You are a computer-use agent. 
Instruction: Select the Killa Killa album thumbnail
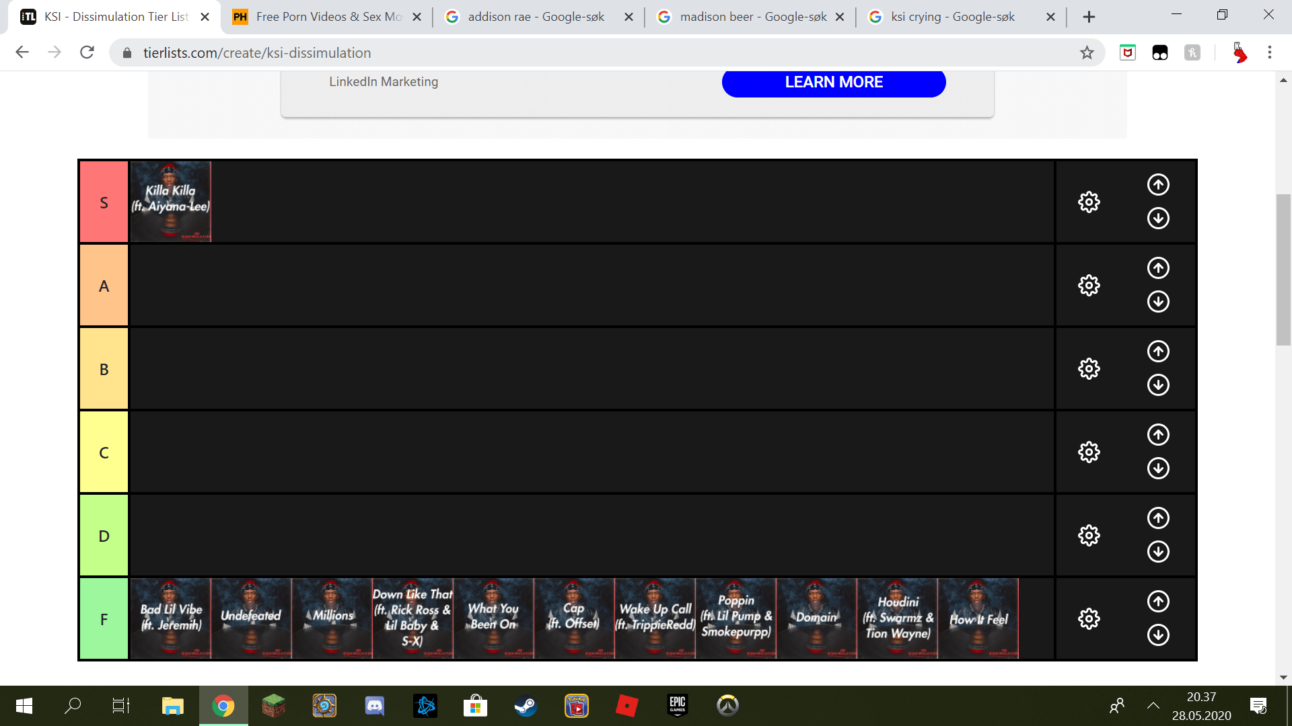pyautogui.click(x=170, y=201)
